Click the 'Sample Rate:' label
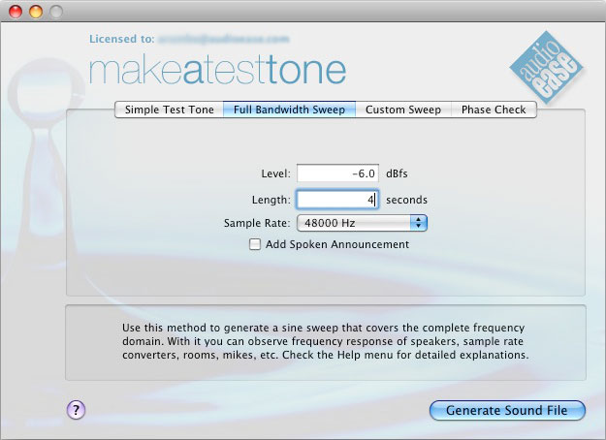The height and width of the screenshot is (440, 606). tap(257, 223)
